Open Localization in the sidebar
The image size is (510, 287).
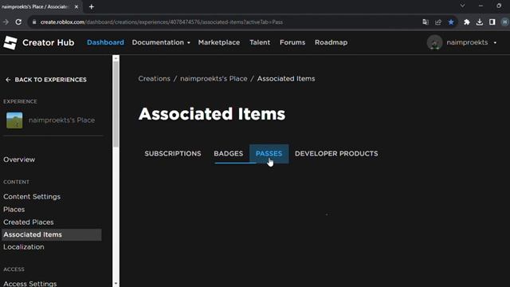pyautogui.click(x=24, y=247)
